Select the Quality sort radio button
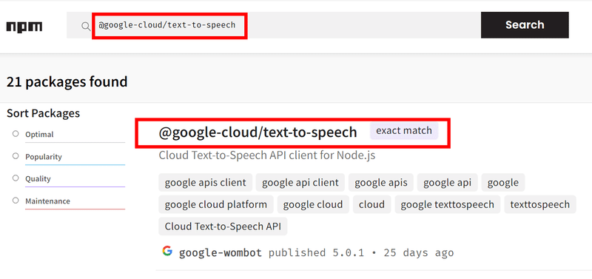 (16, 178)
